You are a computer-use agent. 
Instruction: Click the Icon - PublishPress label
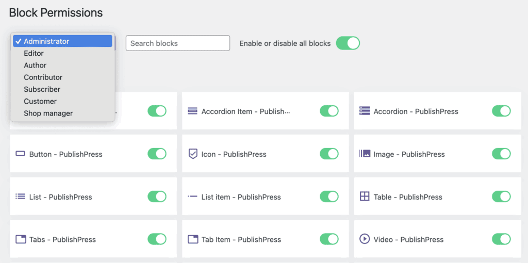pos(234,154)
